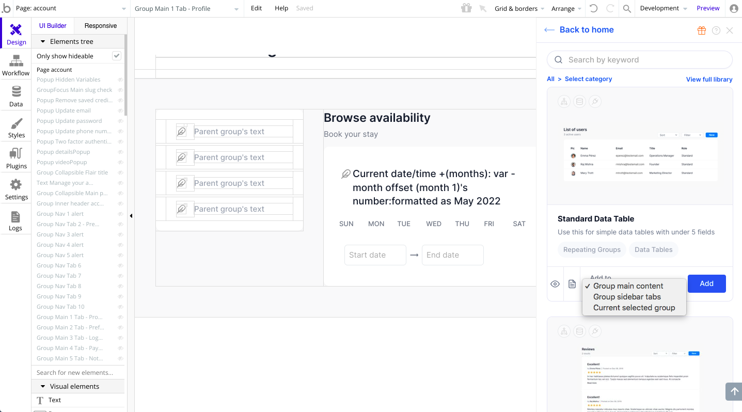Viewport: 742px width, 412px height.
Task: Collapse the Elements tree section
Action: pyautogui.click(x=42, y=41)
